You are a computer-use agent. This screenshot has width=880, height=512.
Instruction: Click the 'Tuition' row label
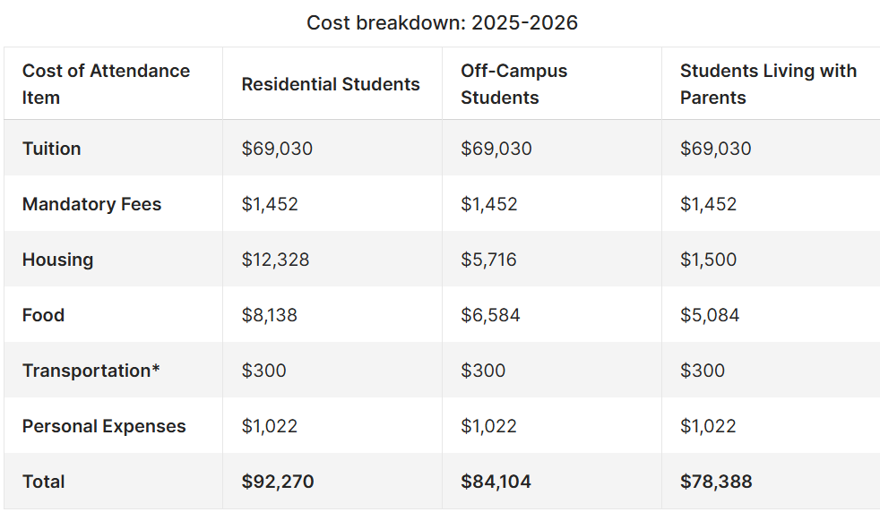[52, 149]
